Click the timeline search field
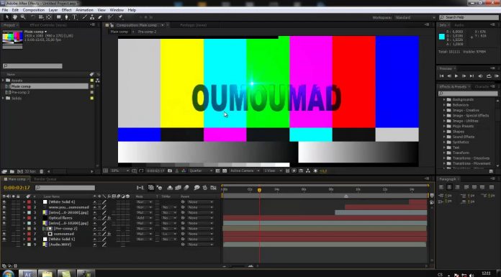The image size is (501, 277). 66,188
